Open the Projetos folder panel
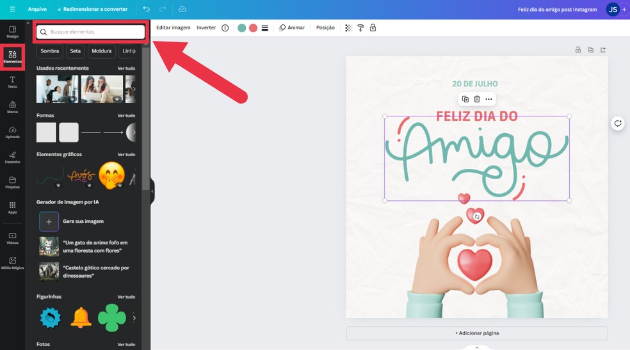This screenshot has height=350, width=630. click(x=12, y=182)
